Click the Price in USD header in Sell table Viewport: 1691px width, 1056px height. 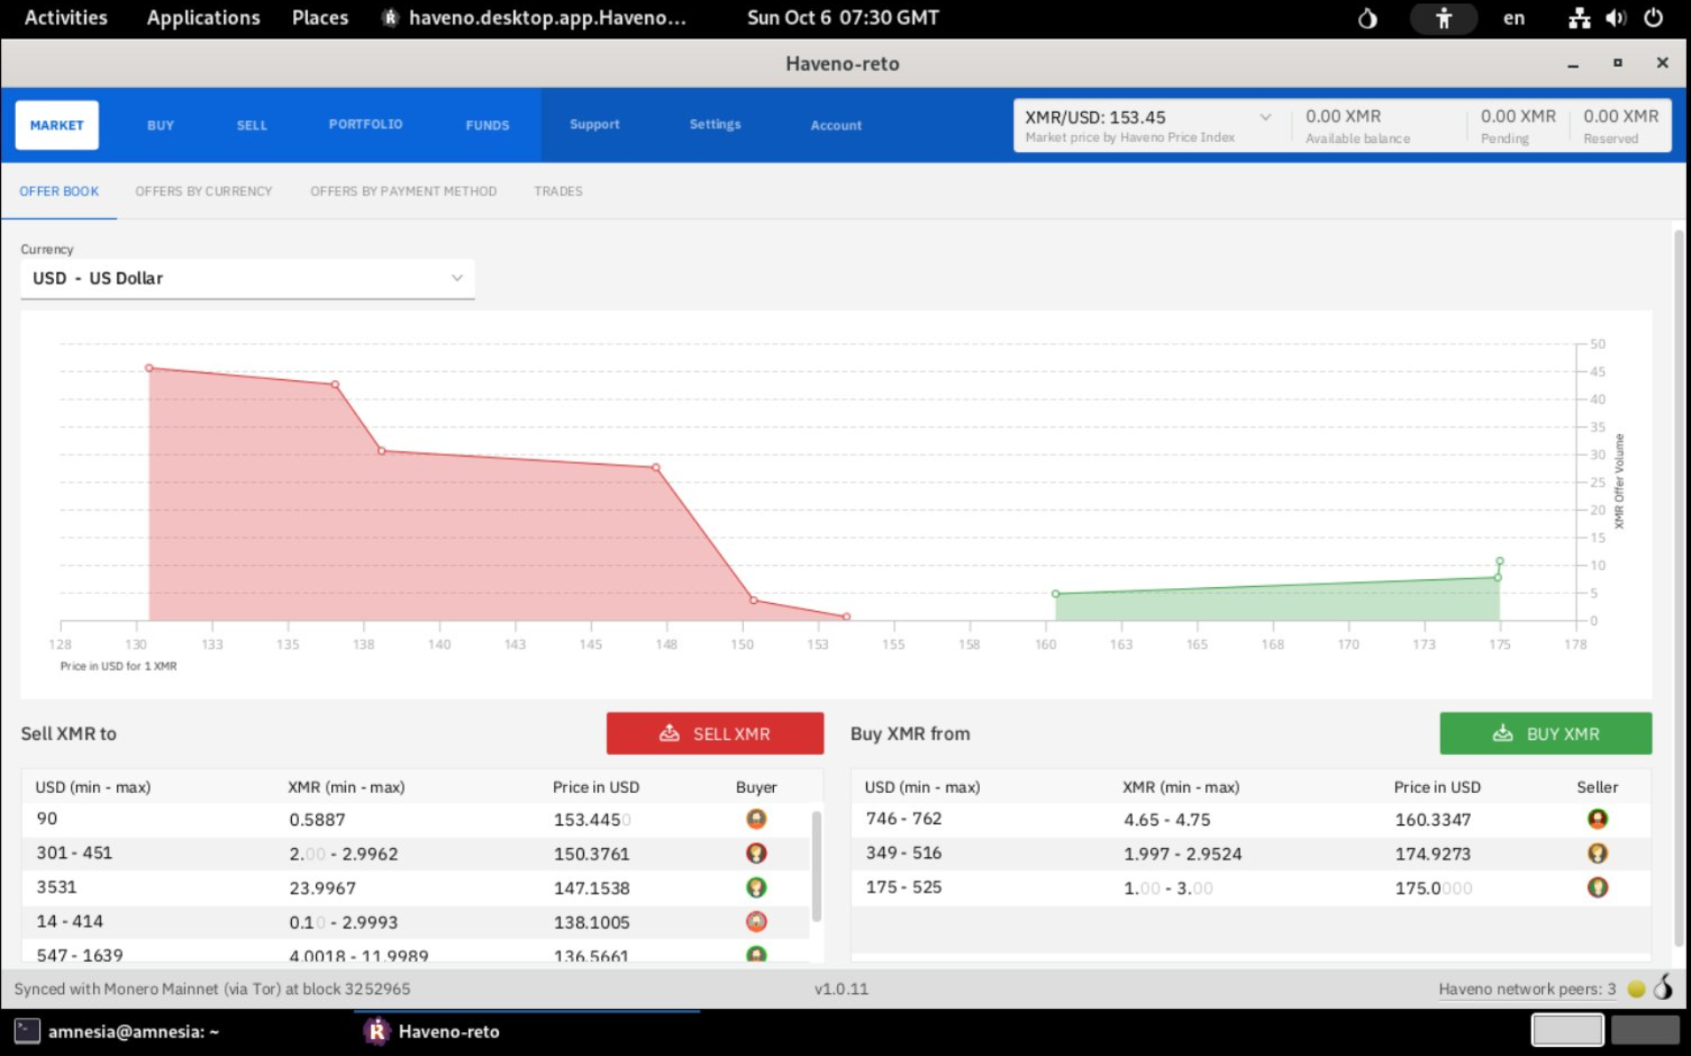pyautogui.click(x=596, y=787)
